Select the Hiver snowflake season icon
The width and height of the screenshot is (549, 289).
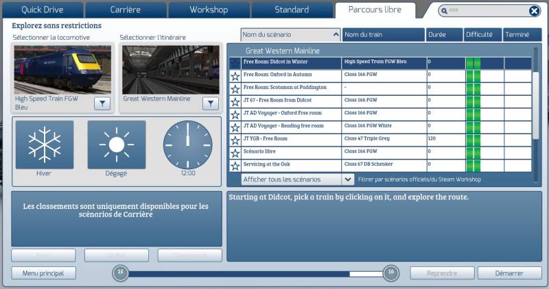pyautogui.click(x=45, y=144)
